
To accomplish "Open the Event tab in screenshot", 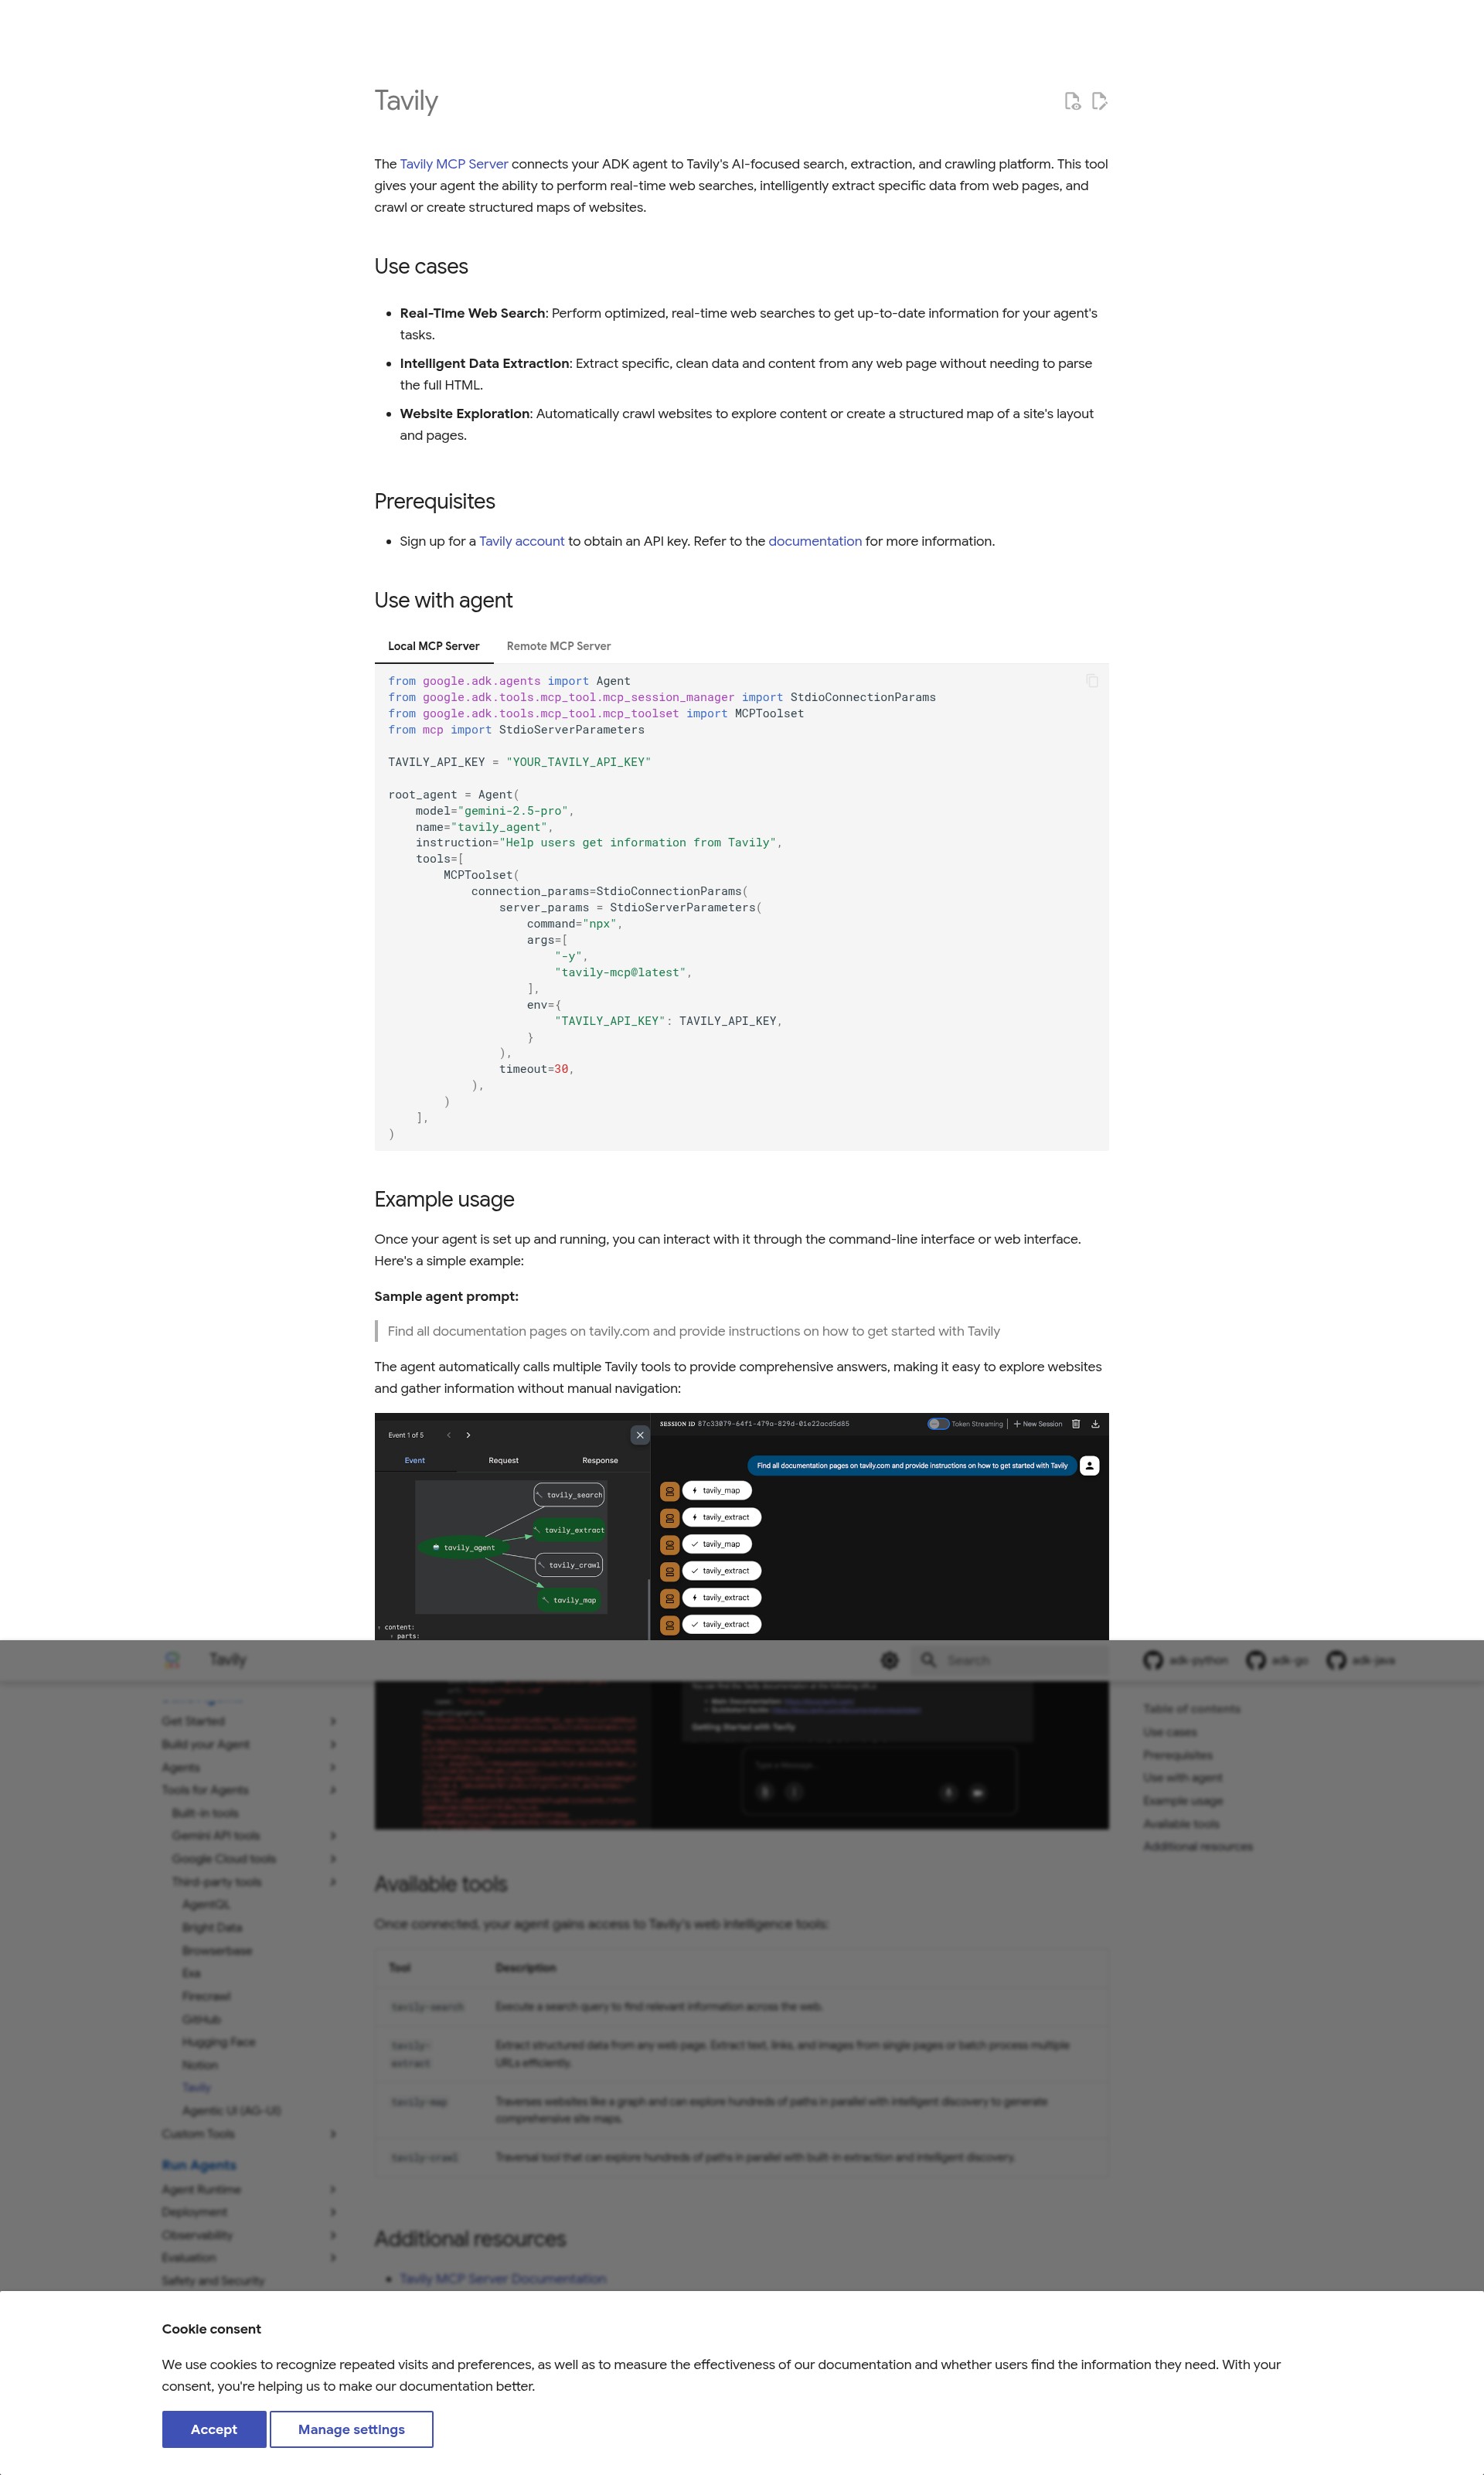I will [x=415, y=1460].
